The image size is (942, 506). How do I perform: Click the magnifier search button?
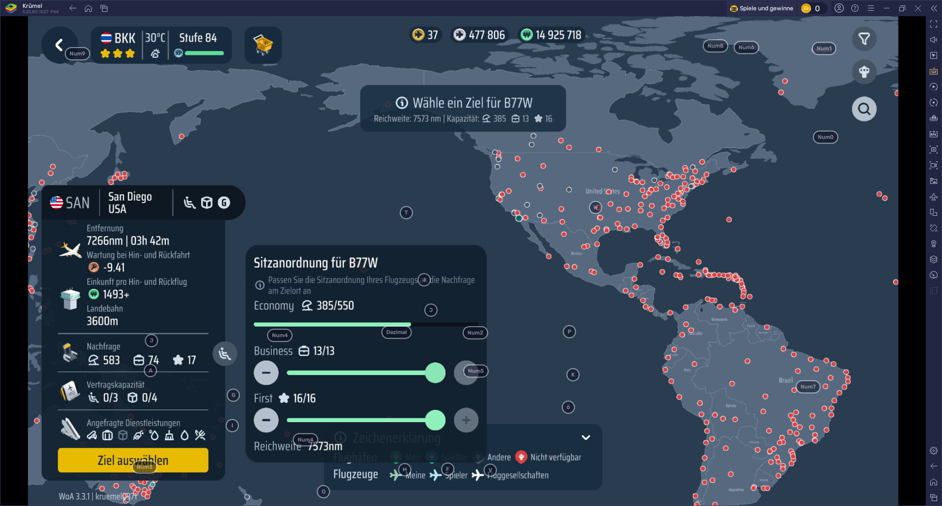point(864,109)
